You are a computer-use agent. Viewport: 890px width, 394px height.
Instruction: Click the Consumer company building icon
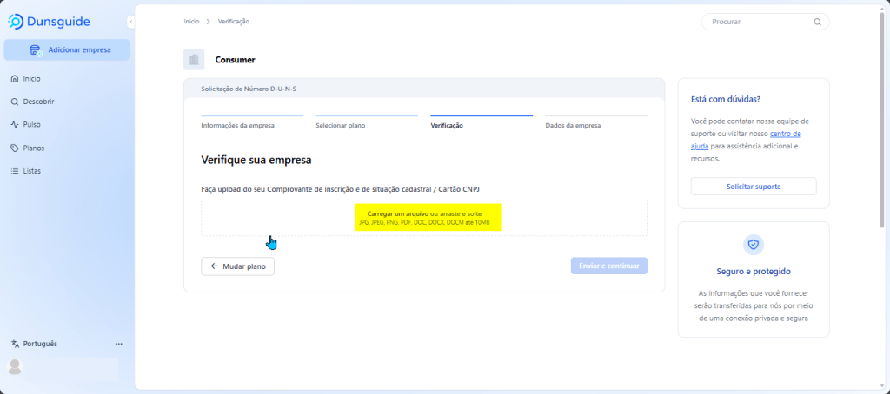pyautogui.click(x=194, y=60)
